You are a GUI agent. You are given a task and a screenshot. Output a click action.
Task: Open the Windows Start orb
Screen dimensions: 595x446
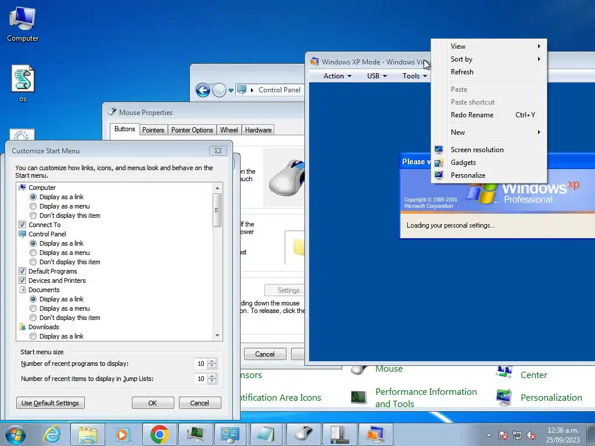(16, 434)
